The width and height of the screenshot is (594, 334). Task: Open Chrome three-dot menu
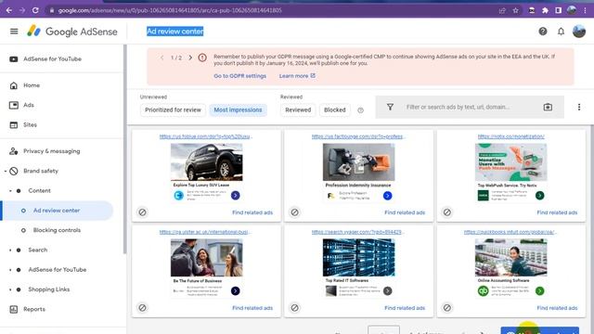click(x=586, y=10)
